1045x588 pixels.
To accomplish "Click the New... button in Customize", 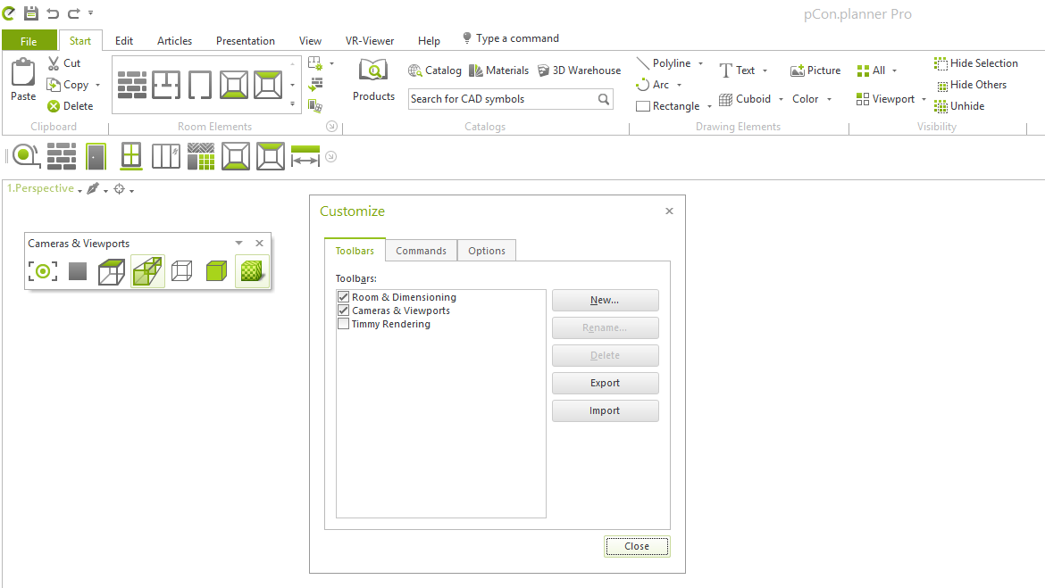I will pos(606,301).
